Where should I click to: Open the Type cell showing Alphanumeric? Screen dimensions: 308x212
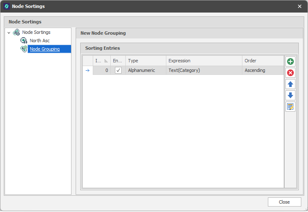tap(145, 70)
